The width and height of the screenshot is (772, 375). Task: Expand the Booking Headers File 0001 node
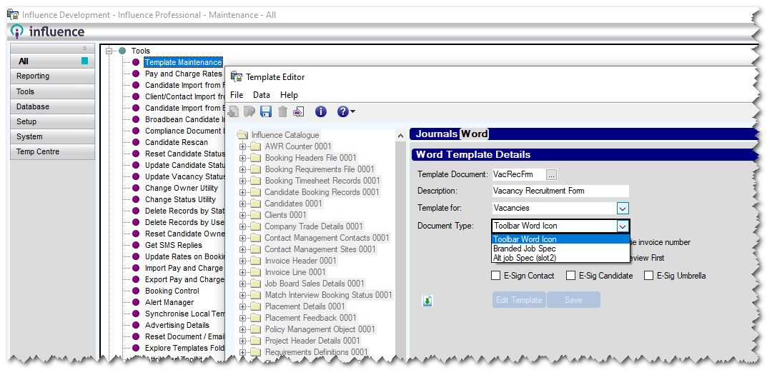click(243, 158)
